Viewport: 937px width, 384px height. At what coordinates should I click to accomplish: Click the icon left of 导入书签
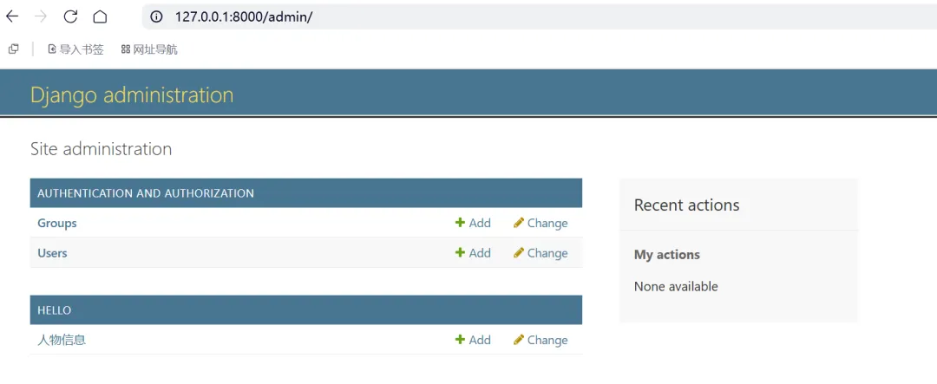14,49
